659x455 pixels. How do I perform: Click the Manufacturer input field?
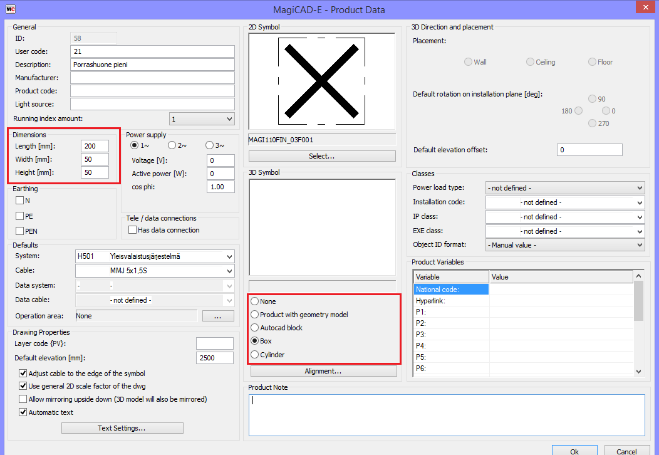point(152,78)
